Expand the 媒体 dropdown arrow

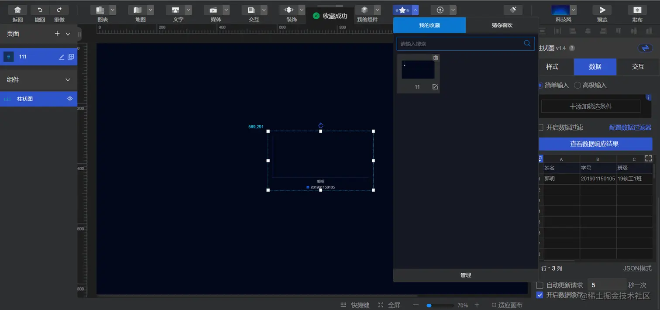(x=226, y=10)
